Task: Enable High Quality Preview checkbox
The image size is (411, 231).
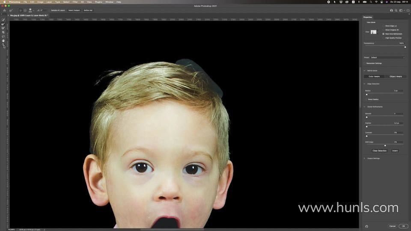Action: click(384, 38)
